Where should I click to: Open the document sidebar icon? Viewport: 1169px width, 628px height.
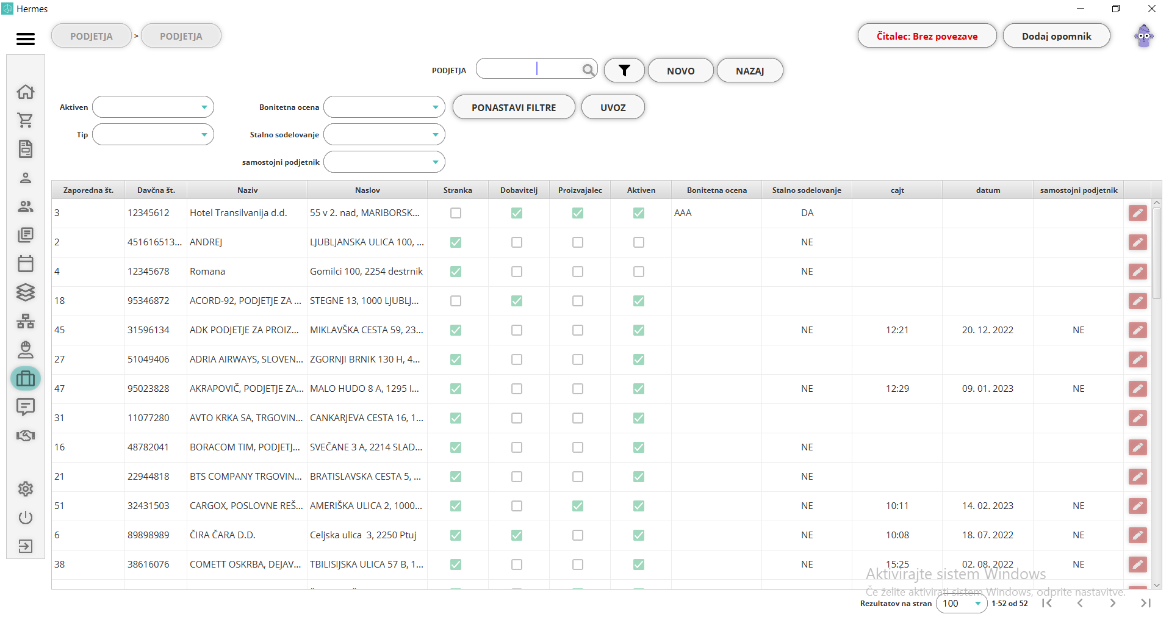pos(26,149)
